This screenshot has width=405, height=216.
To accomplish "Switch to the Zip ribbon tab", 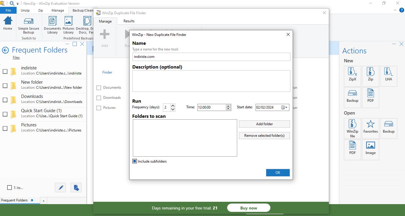I will point(41,10).
